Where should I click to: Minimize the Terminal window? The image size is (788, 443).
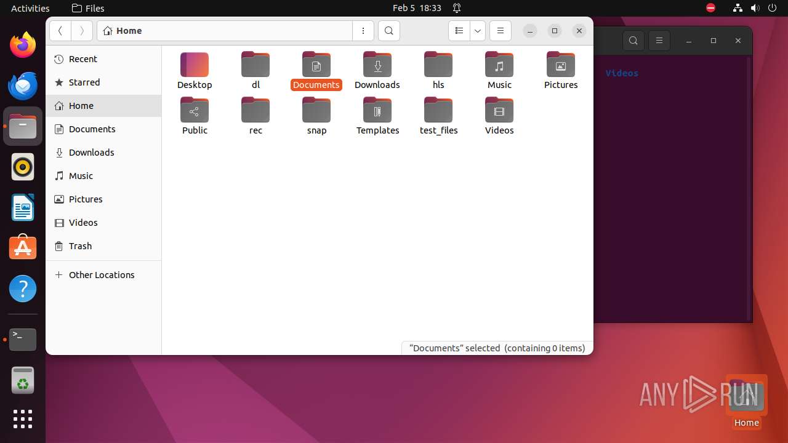689,41
